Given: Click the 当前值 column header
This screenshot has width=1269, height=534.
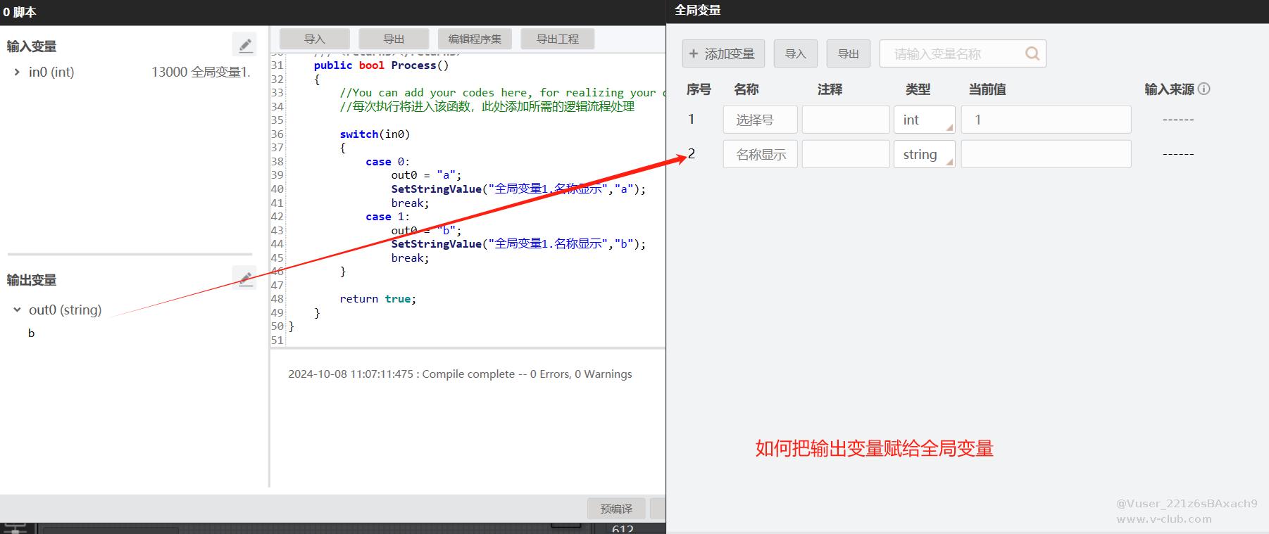Looking at the screenshot, I should pos(987,89).
